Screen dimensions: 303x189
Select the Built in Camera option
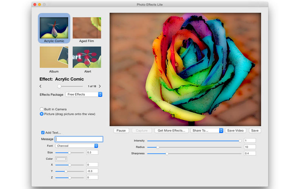[x=42, y=109]
